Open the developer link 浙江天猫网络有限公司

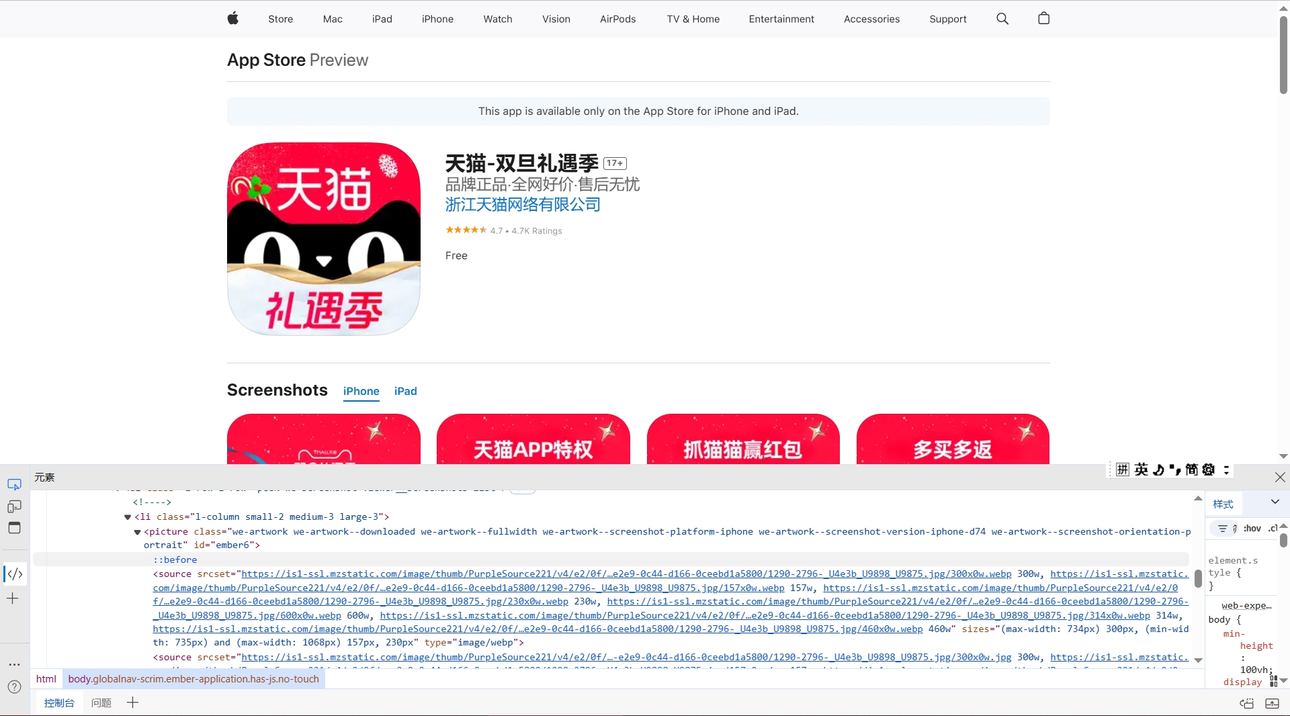(523, 204)
